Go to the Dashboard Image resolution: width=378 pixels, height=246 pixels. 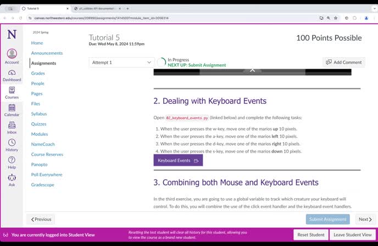[12, 76]
